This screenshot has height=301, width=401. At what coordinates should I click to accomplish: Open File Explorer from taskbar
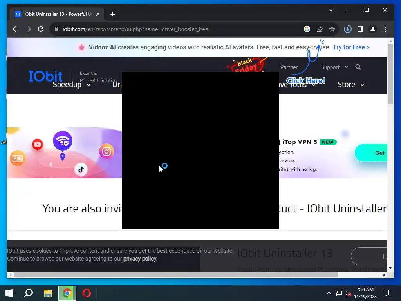tap(48, 293)
